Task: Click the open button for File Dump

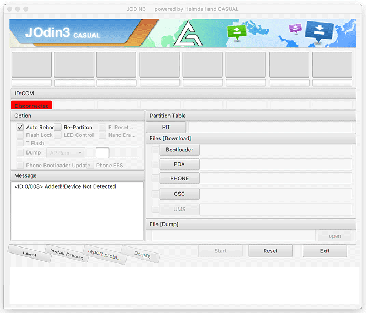Action: [x=335, y=236]
